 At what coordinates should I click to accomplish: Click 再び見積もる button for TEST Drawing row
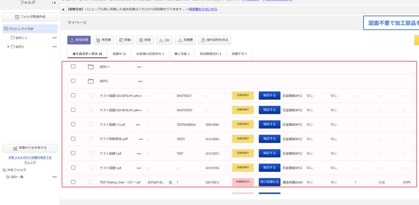(x=270, y=182)
